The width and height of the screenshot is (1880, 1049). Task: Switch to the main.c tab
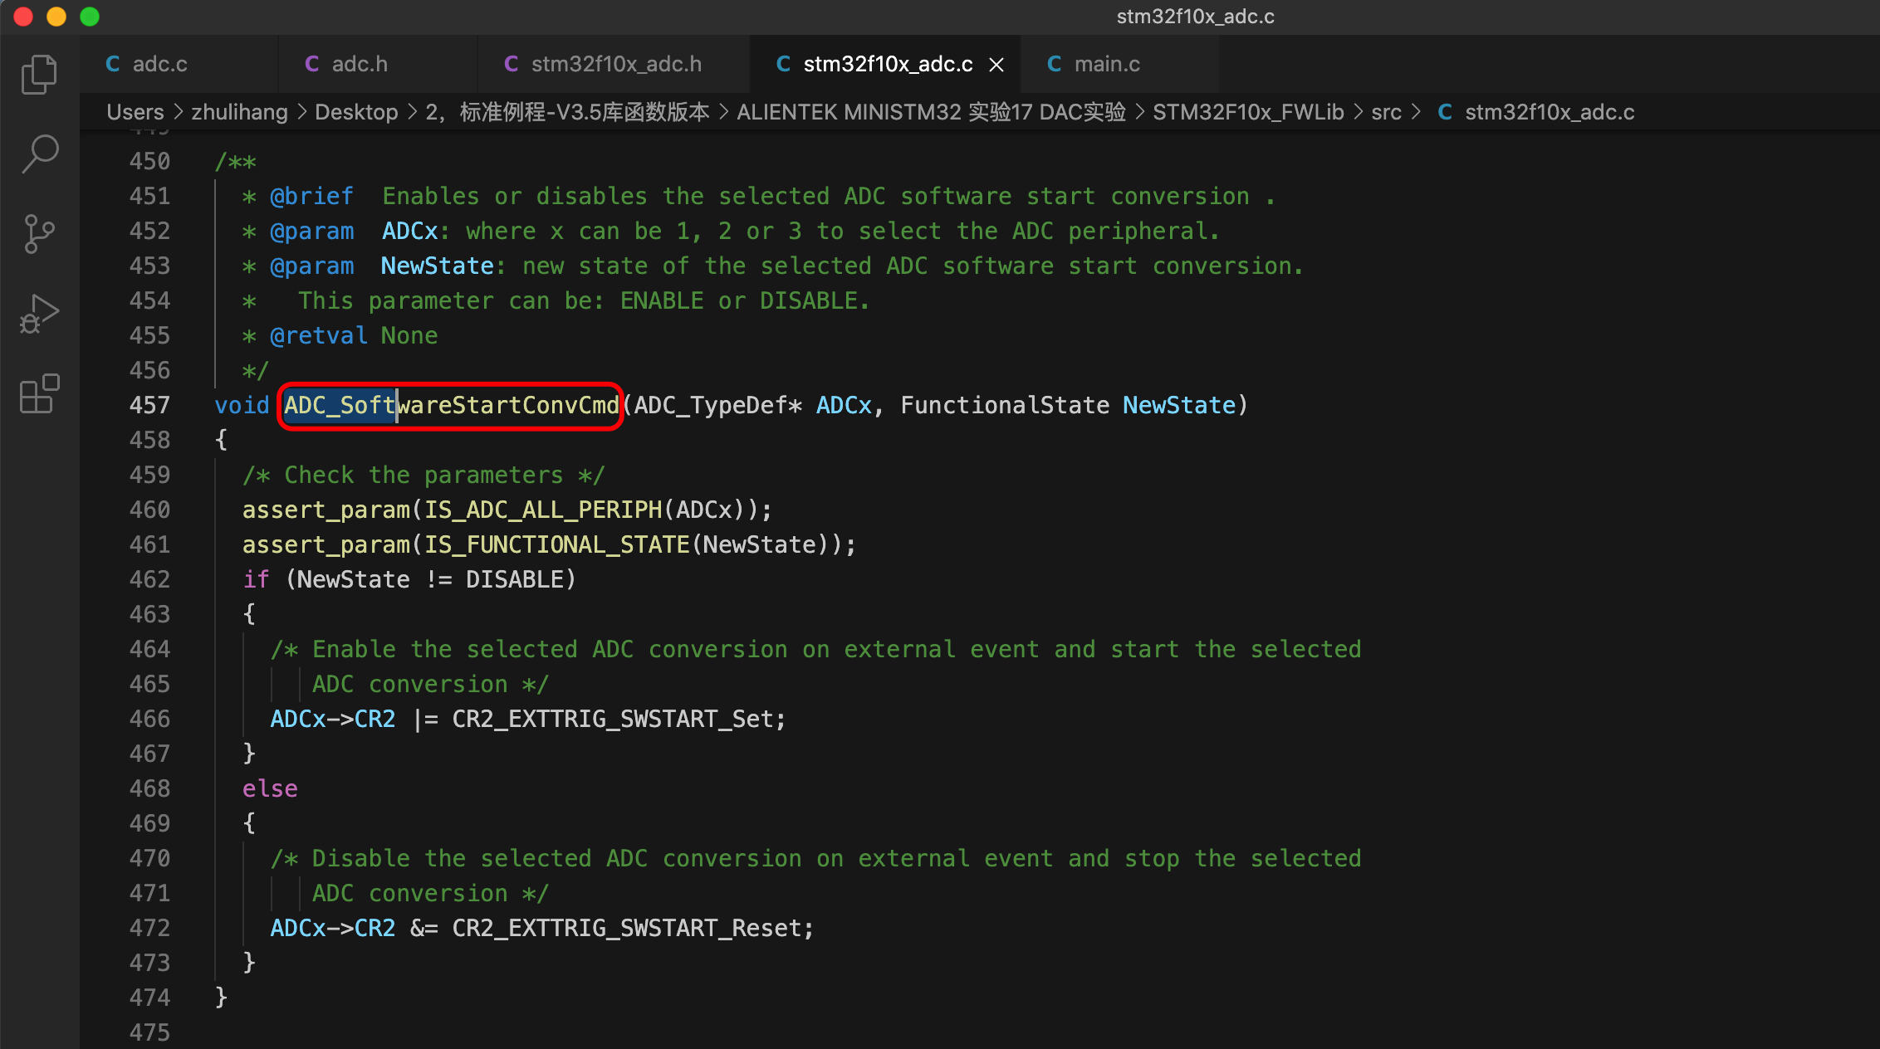click(x=1108, y=64)
